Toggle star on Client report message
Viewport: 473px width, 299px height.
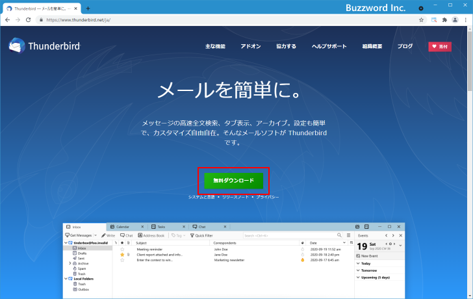click(x=122, y=255)
